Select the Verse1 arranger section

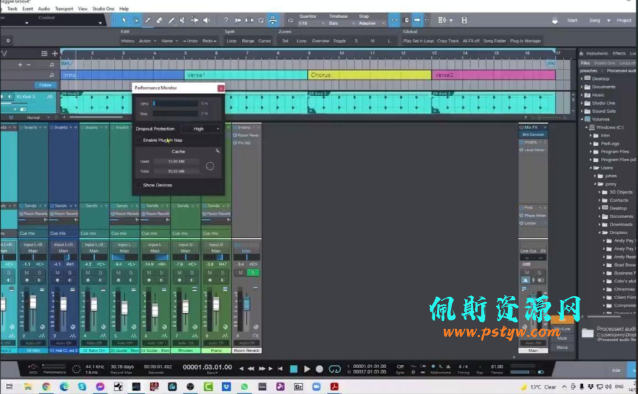pos(246,75)
